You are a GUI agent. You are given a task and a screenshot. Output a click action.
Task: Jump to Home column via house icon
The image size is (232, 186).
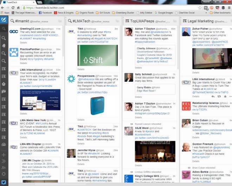coord(4,84)
